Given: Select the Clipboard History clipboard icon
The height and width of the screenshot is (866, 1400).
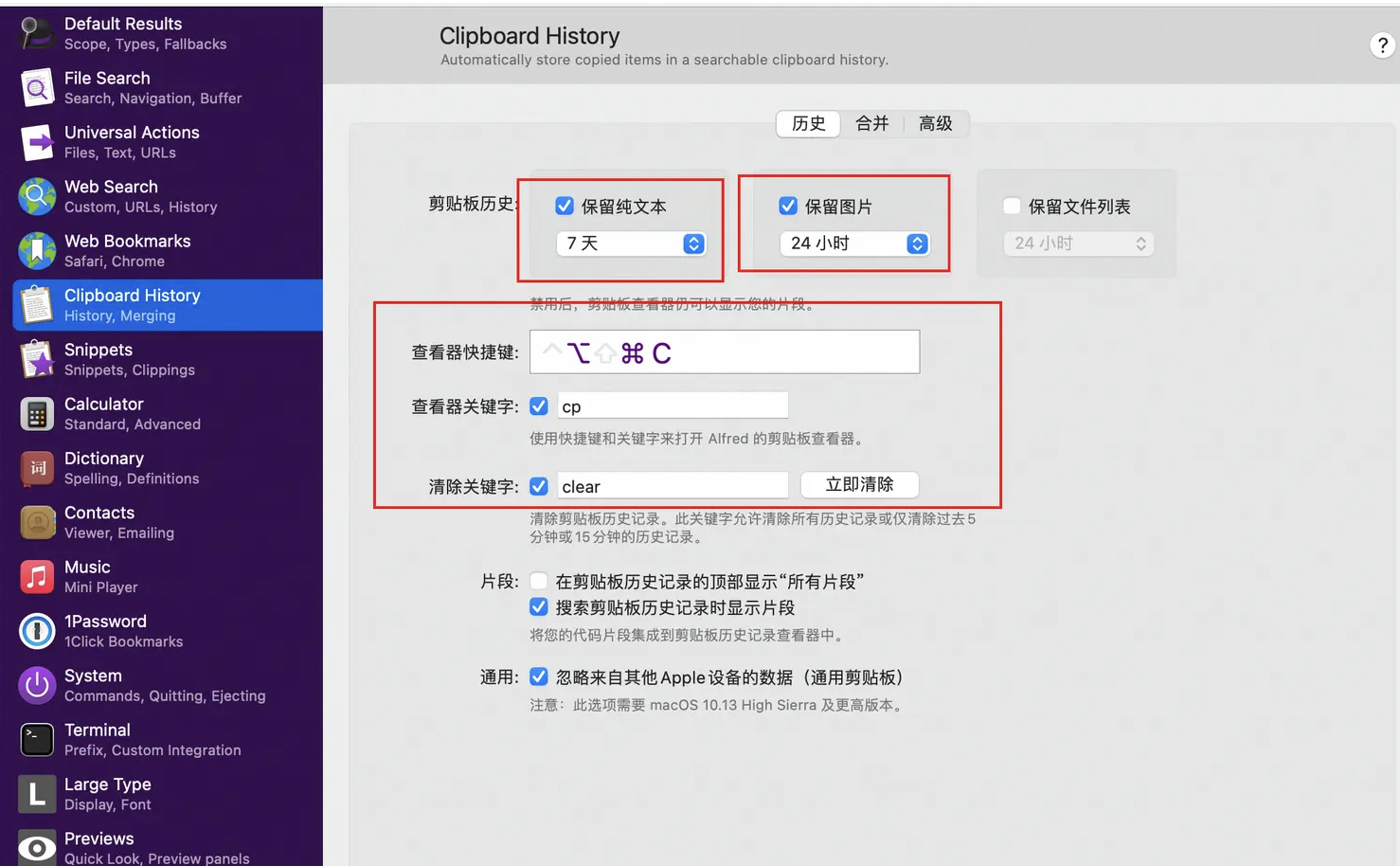Looking at the screenshot, I should (x=37, y=305).
